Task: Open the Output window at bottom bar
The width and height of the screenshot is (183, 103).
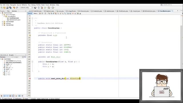Action: 25,99
